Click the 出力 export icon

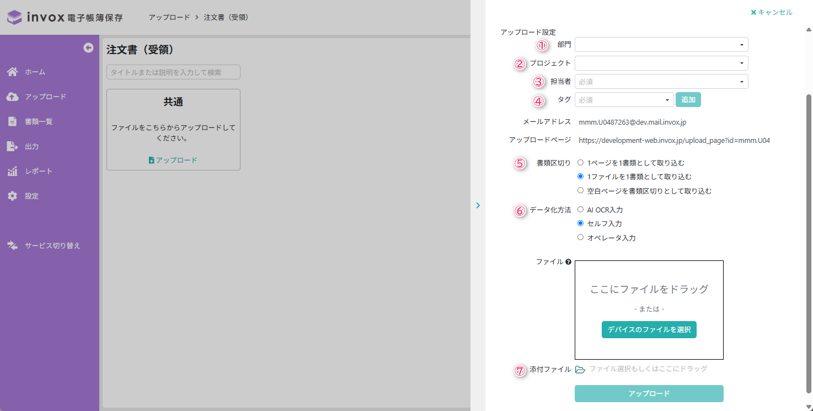coord(12,146)
